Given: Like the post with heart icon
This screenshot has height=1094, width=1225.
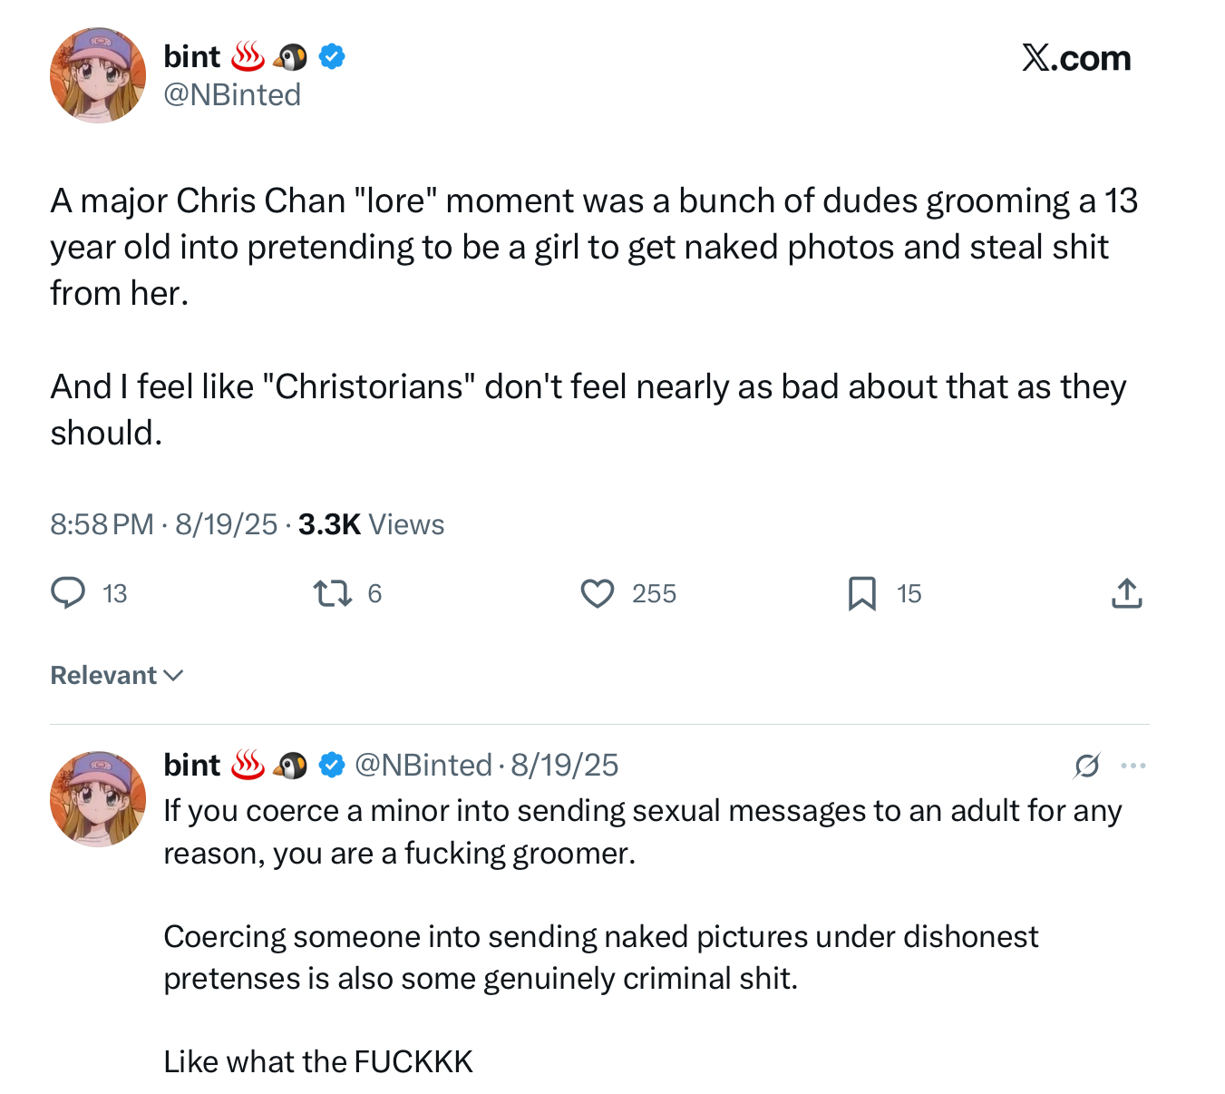Looking at the screenshot, I should 598,593.
